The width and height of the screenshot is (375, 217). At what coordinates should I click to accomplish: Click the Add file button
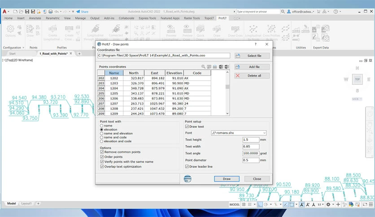pyautogui.click(x=252, y=67)
